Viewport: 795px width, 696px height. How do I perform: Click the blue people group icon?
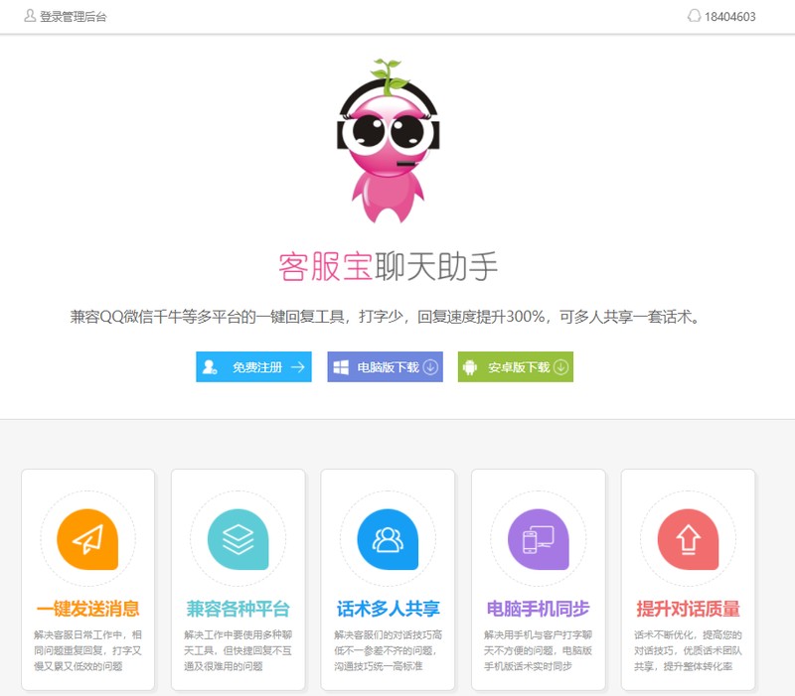[388, 539]
